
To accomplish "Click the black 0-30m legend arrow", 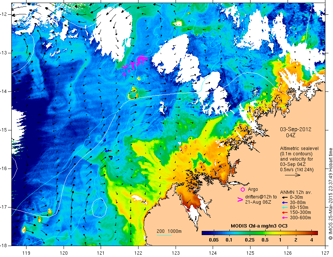I will point(285,197).
